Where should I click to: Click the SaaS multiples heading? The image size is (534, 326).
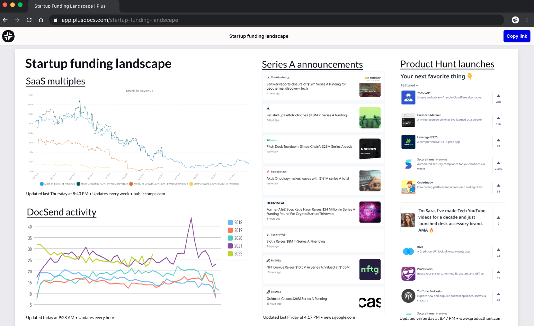click(x=55, y=81)
